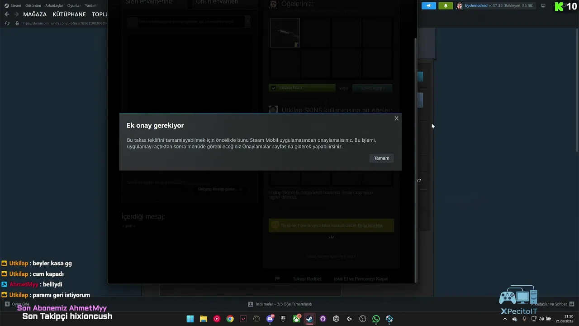579x326 pixels.
Task: Open Windows Start menu
Action: click(x=190, y=319)
